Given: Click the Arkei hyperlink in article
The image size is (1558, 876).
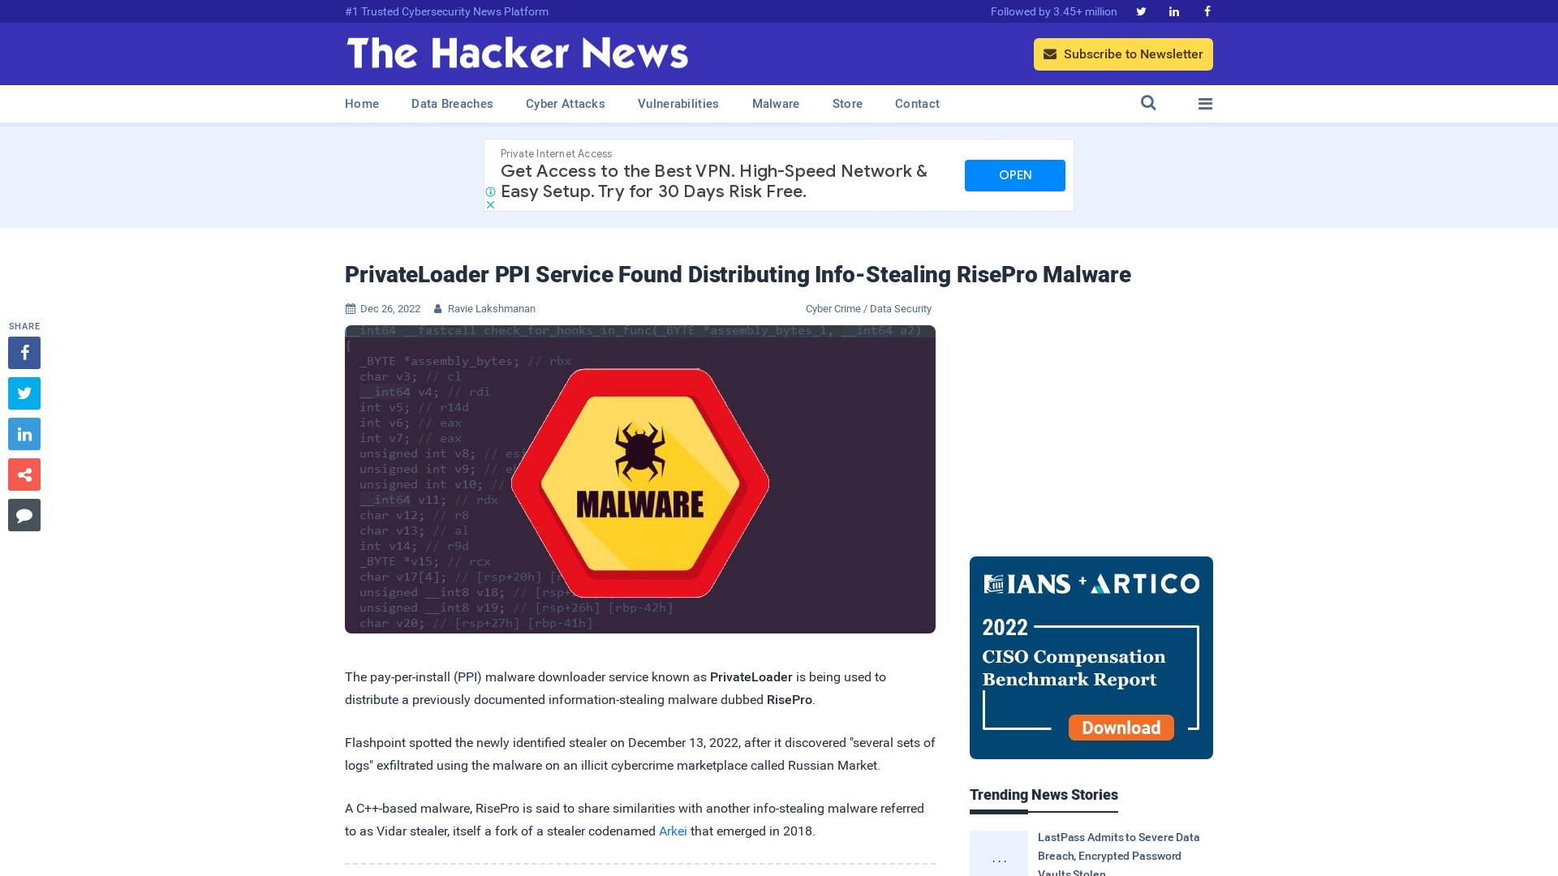Looking at the screenshot, I should pyautogui.click(x=673, y=831).
